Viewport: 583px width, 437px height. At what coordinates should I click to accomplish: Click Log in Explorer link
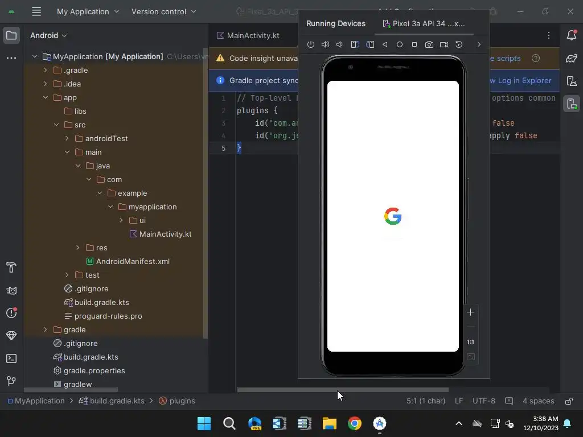click(524, 81)
